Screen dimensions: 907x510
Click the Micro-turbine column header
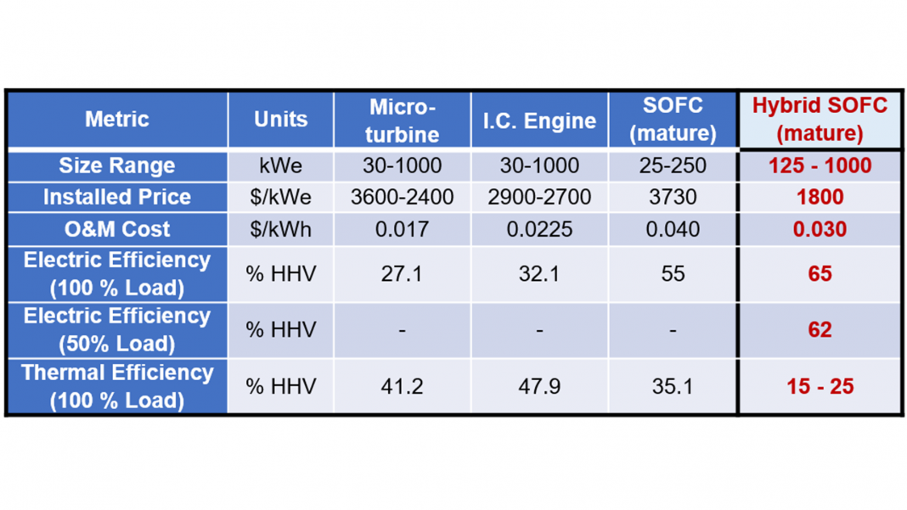pos(402,120)
